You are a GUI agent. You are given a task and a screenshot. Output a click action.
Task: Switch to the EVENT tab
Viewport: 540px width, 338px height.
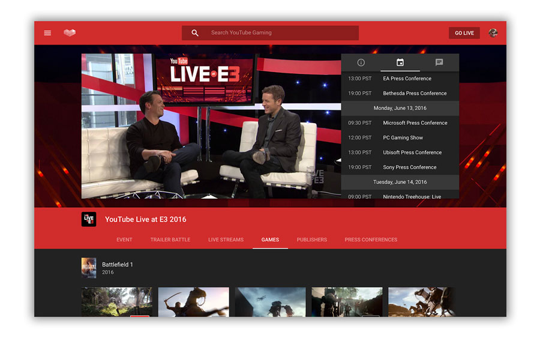click(124, 240)
